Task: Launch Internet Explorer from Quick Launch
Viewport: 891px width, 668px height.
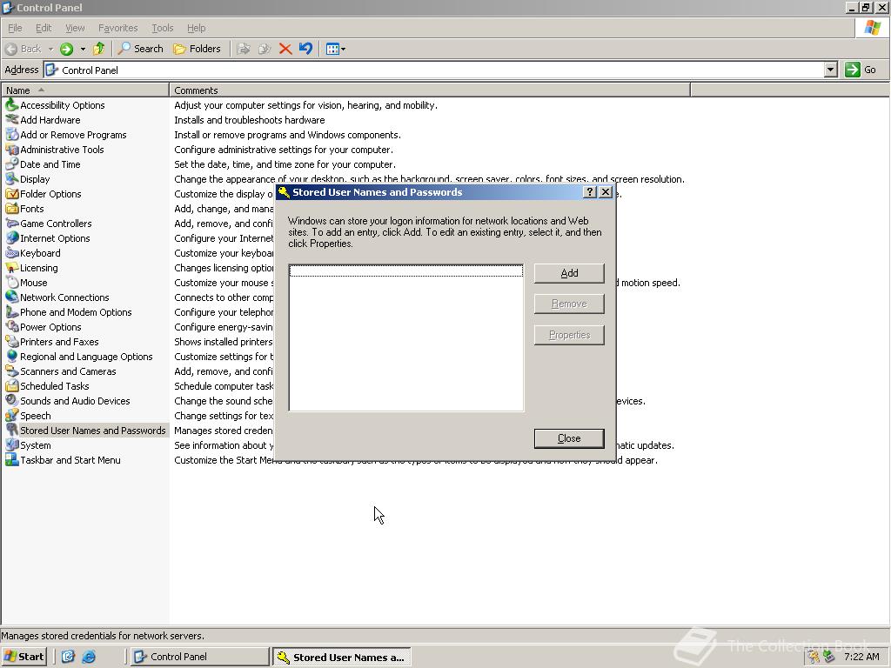Action: click(89, 657)
